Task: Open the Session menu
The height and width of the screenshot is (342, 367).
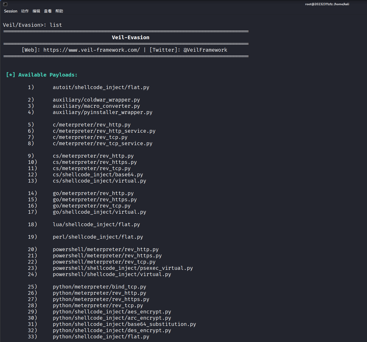Action: 11,11
